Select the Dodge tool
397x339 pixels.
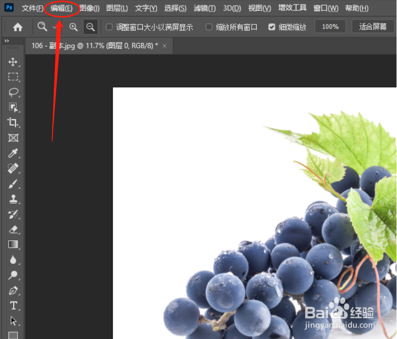click(13, 275)
